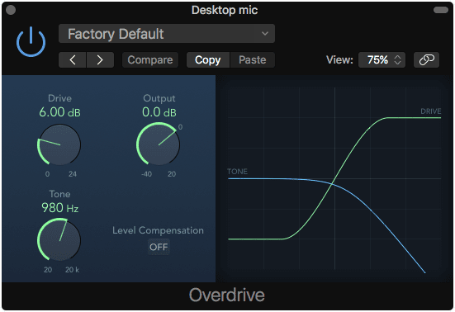Click the Drive knob
455x312 pixels.
coord(59,144)
